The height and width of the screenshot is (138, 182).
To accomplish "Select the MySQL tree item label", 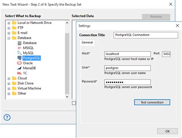I will click(x=28, y=53).
